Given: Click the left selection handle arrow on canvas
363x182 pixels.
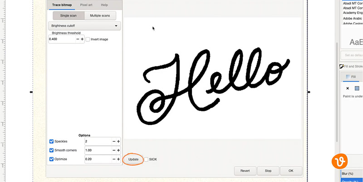Looking at the screenshot, I should pyautogui.click(x=31, y=92).
